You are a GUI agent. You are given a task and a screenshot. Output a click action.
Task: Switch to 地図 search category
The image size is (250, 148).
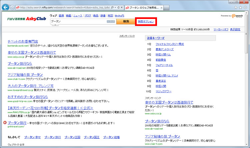tap(110, 16)
